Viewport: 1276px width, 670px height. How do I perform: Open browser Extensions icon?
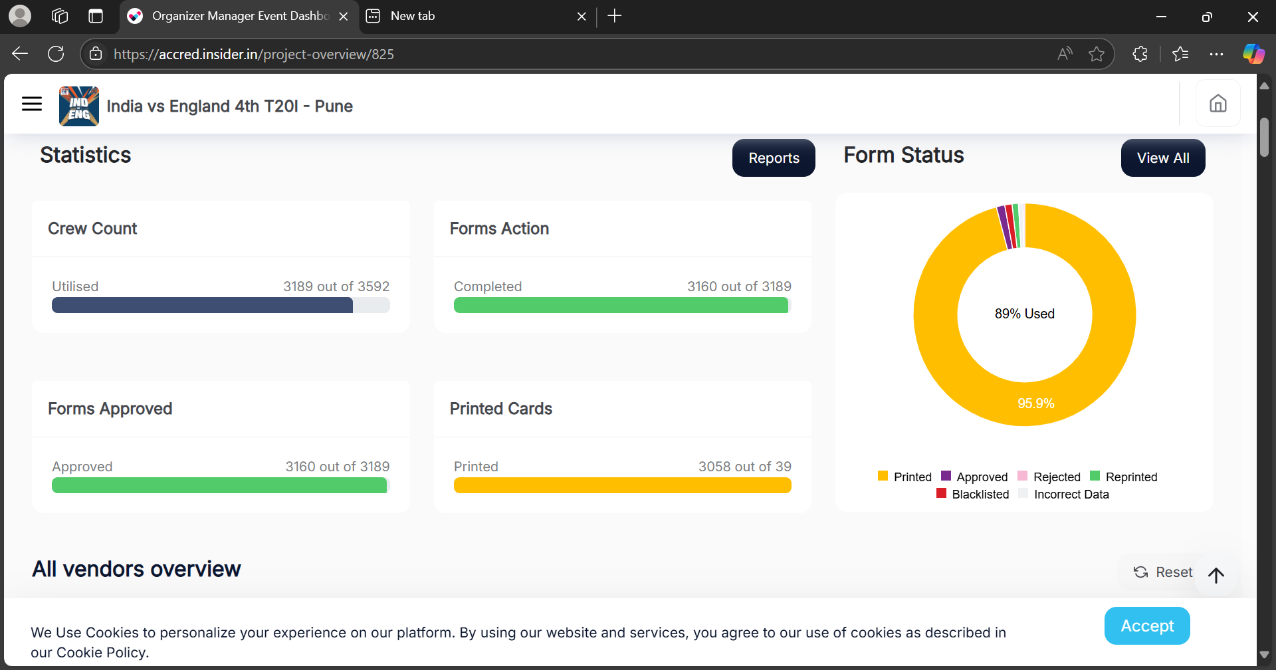pyautogui.click(x=1140, y=54)
